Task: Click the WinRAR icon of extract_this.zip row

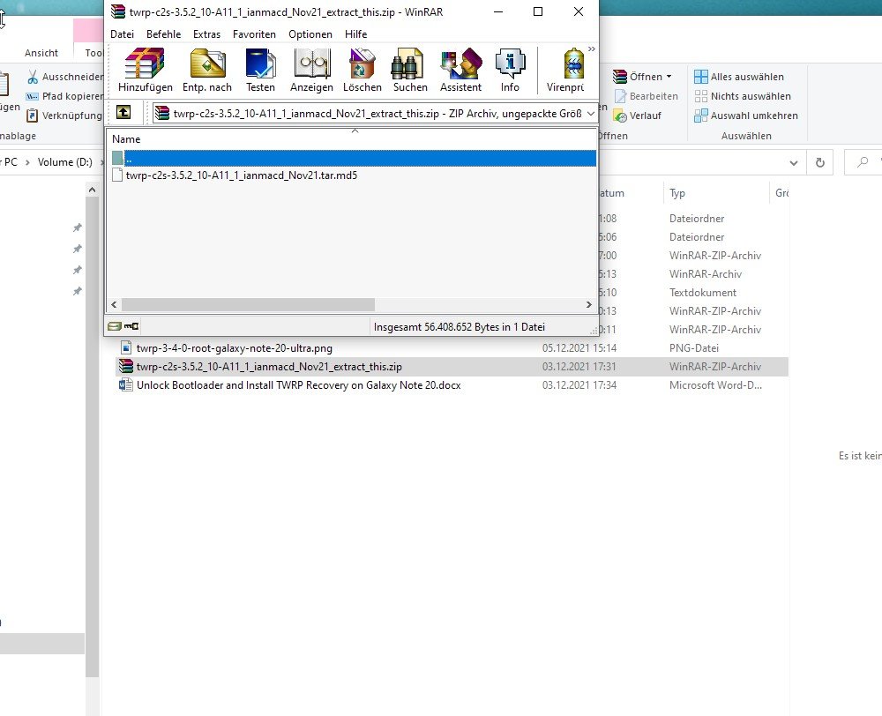Action: tap(125, 367)
